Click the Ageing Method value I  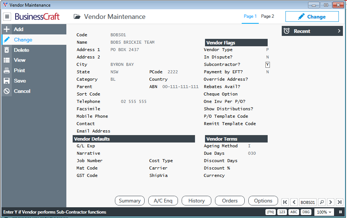249,146
